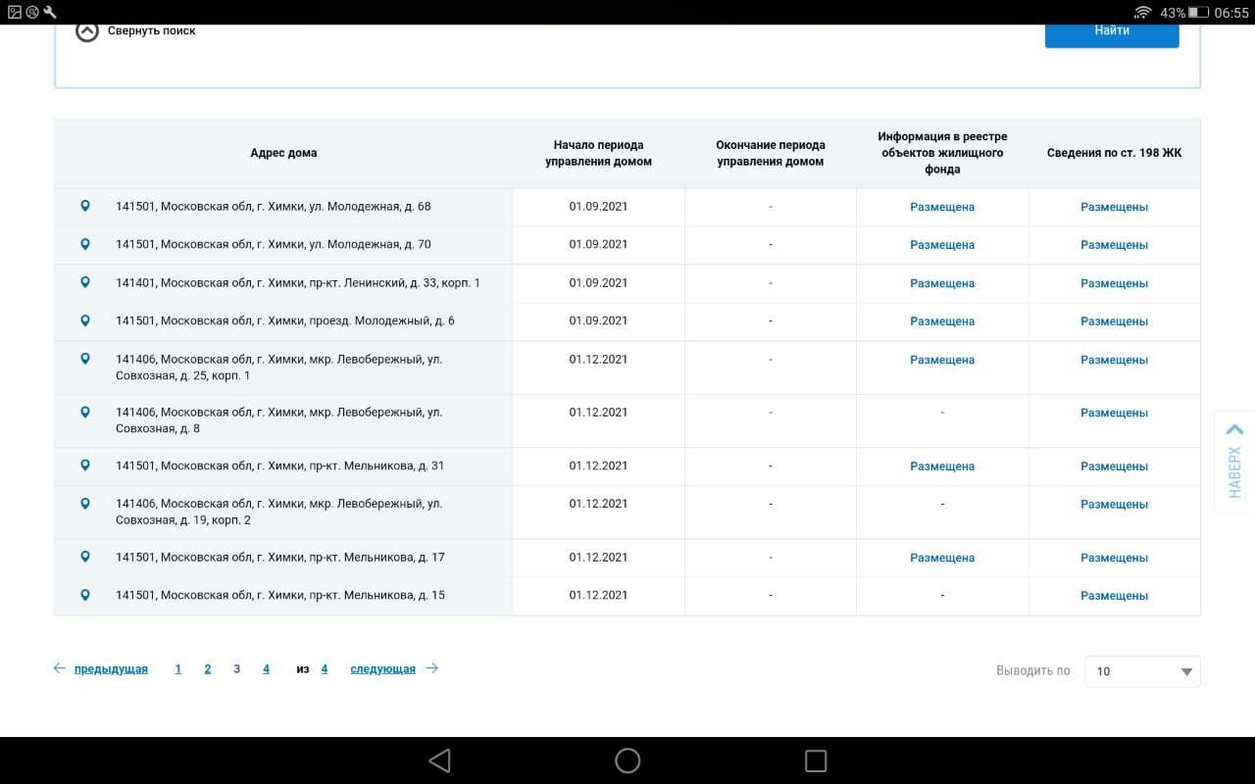
Task: Open Размещена registry link for Мельникова, д. 17
Action: [942, 558]
